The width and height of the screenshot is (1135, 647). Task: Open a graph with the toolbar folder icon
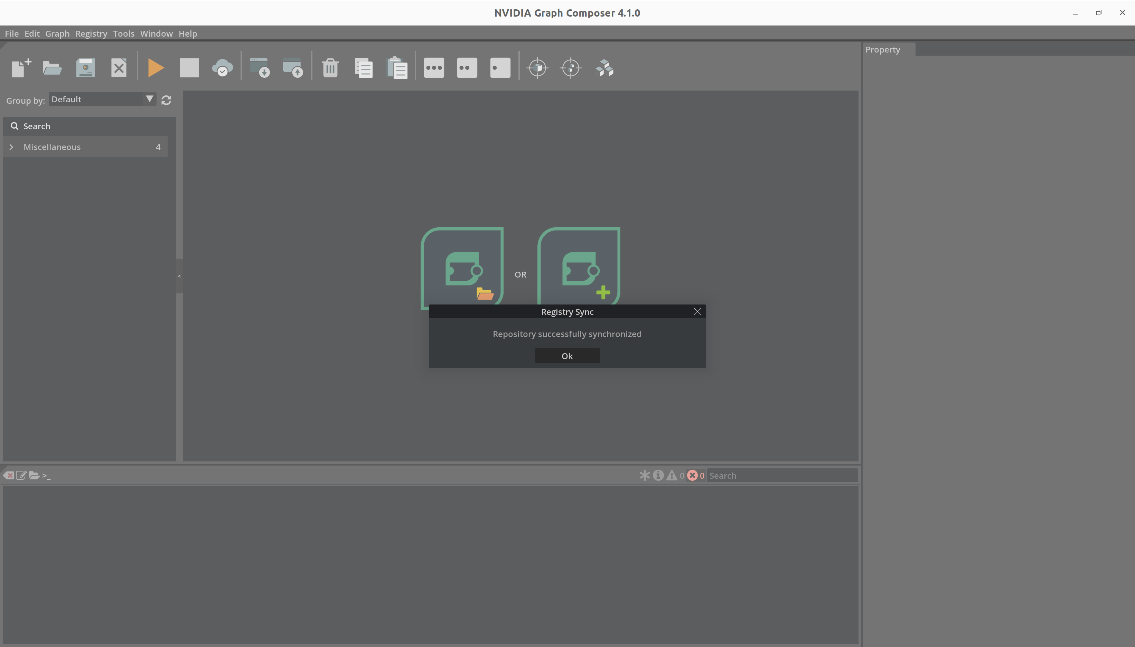(x=52, y=67)
